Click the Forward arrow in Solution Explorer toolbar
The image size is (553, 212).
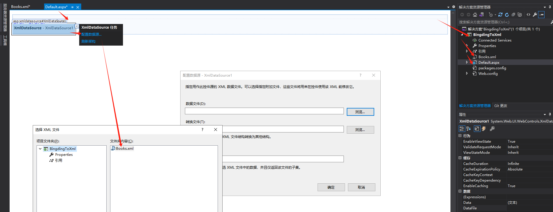469,15
